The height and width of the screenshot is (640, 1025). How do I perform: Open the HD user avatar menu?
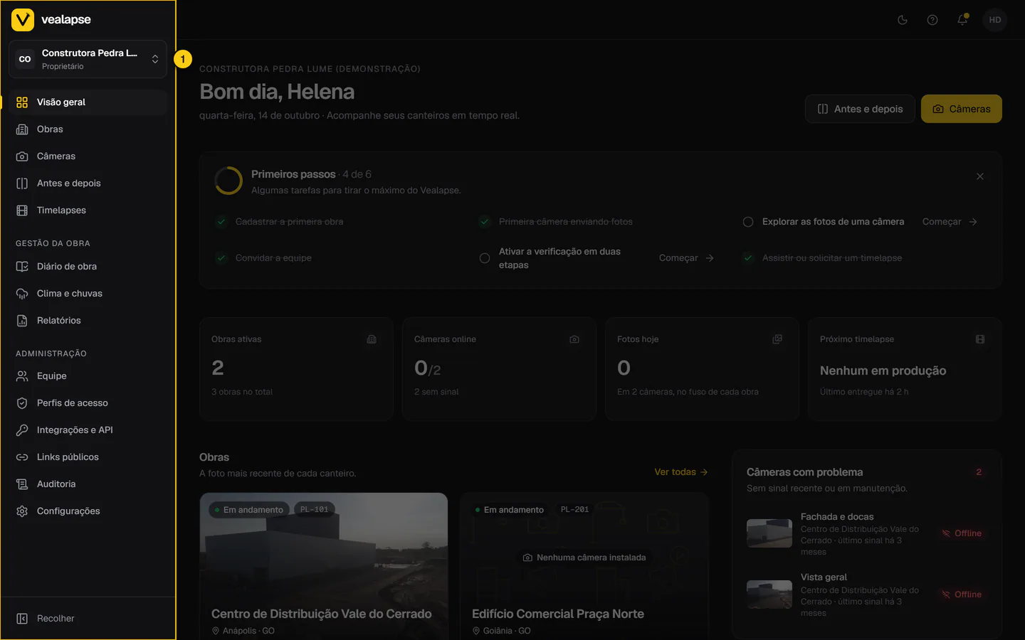(995, 20)
